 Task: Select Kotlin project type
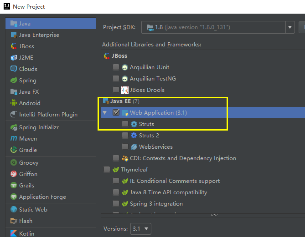(51, 233)
